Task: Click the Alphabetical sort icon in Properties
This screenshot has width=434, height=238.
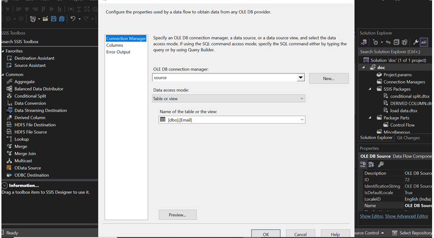Action: pyautogui.click(x=371, y=164)
